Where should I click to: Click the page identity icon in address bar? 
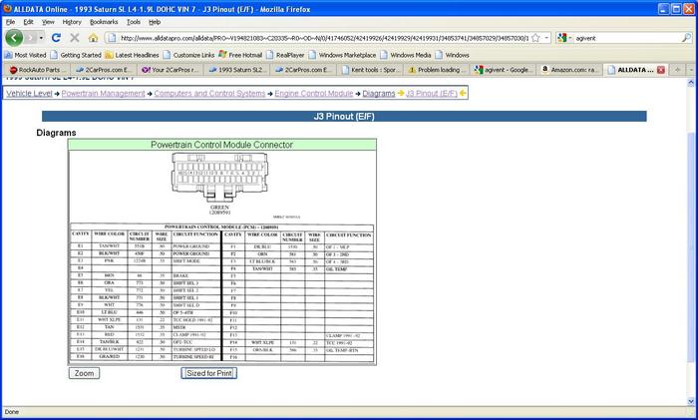(112, 38)
